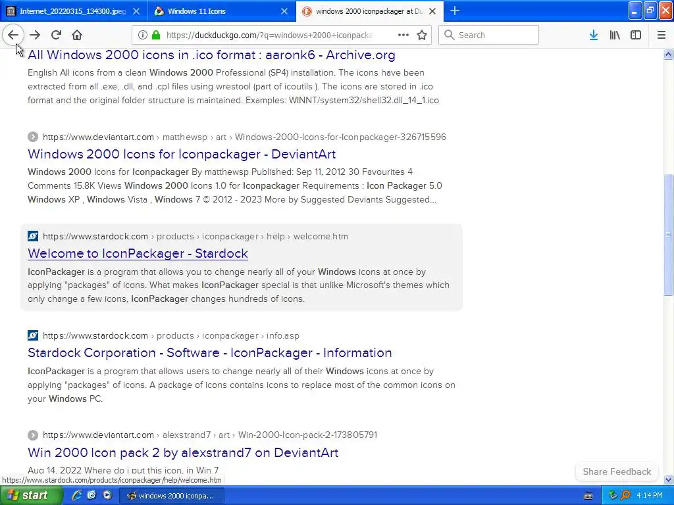Close the windows 2000 iconpackager tab
Image resolution: width=674 pixels, height=505 pixels.
click(432, 11)
